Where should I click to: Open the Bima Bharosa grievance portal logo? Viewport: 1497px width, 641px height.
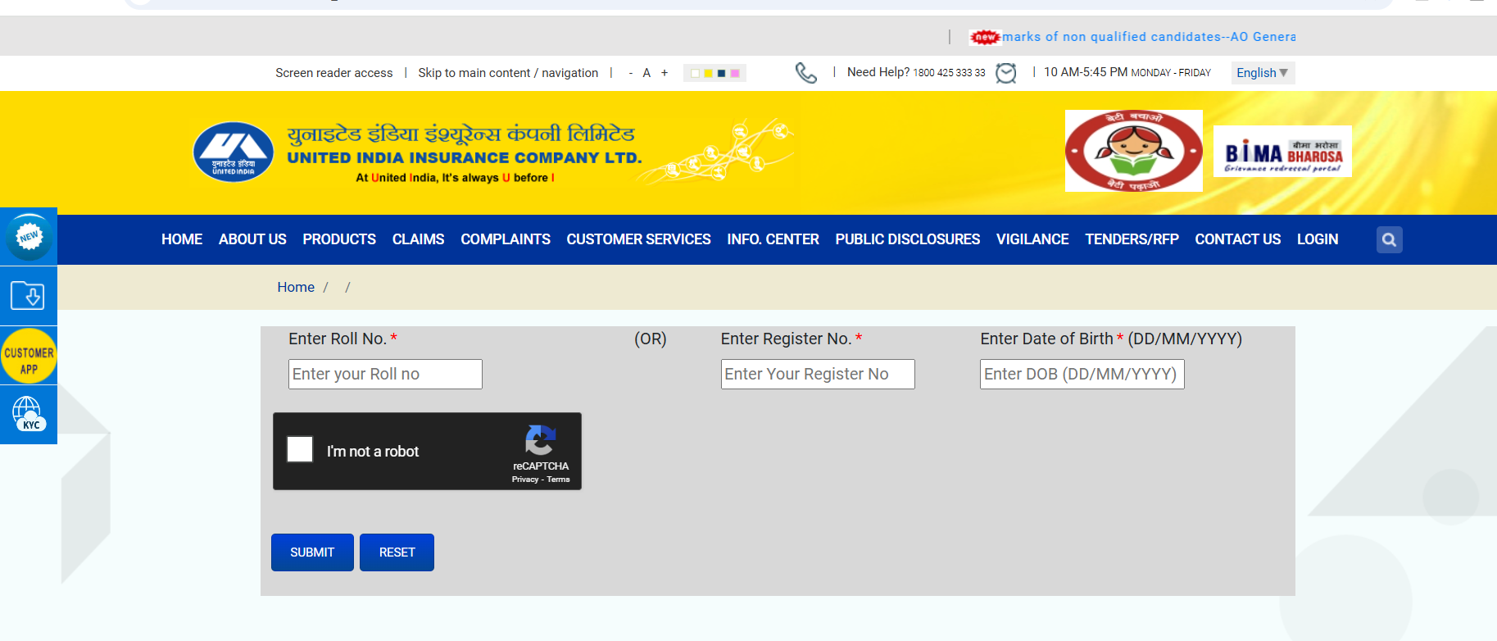click(1282, 151)
